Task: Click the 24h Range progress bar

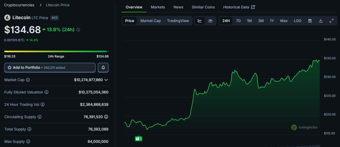Action: 56,51
